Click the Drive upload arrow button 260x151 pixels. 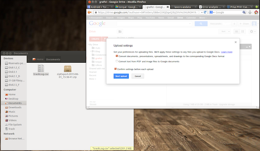coord(105,39)
